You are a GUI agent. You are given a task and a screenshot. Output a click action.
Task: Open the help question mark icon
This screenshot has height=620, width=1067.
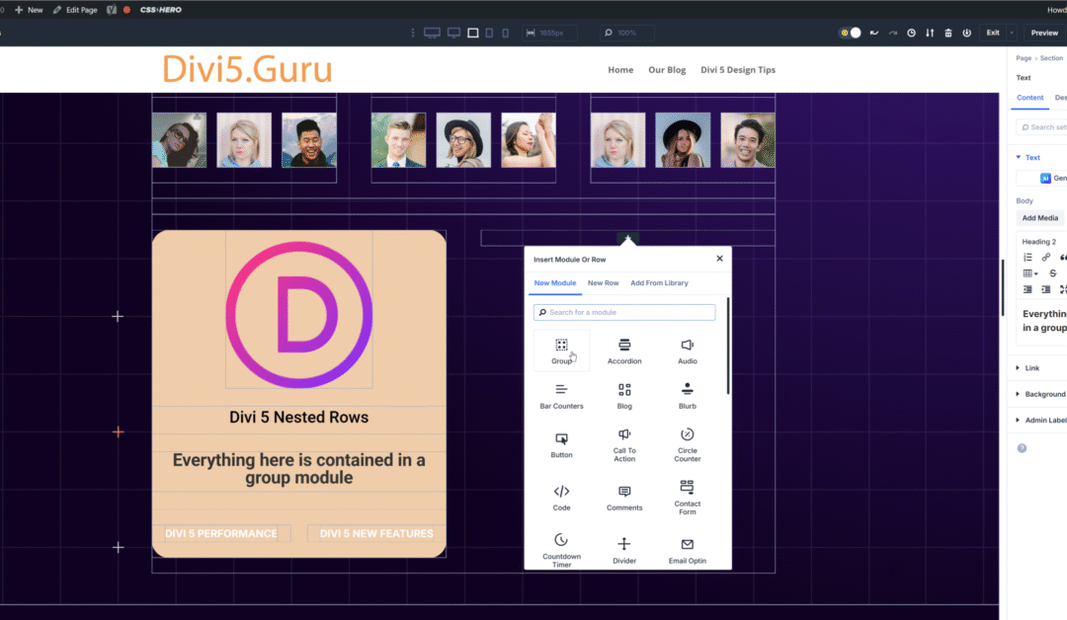click(1022, 448)
